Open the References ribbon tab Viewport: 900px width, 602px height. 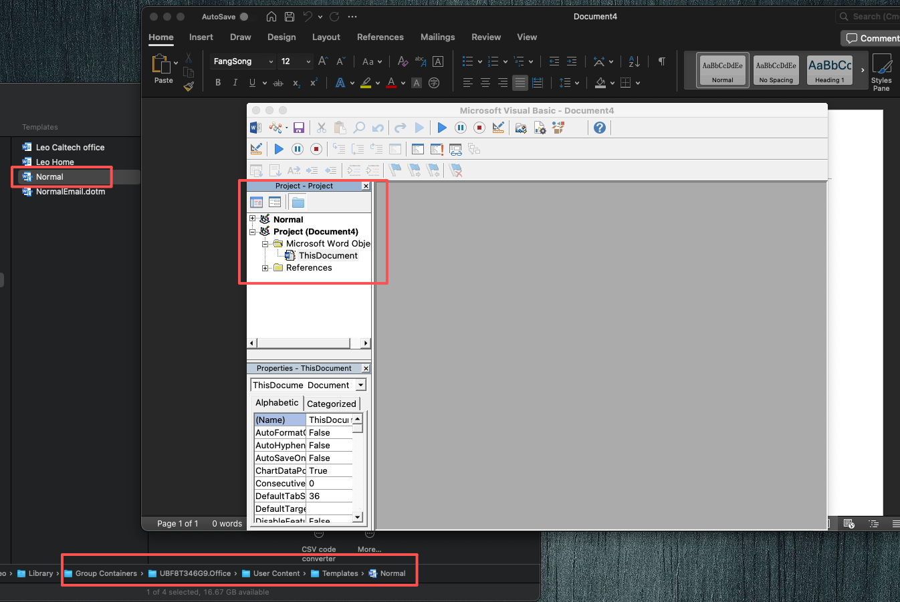380,37
